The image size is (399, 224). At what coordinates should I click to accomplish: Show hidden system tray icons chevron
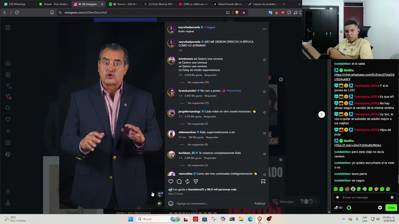344,219
